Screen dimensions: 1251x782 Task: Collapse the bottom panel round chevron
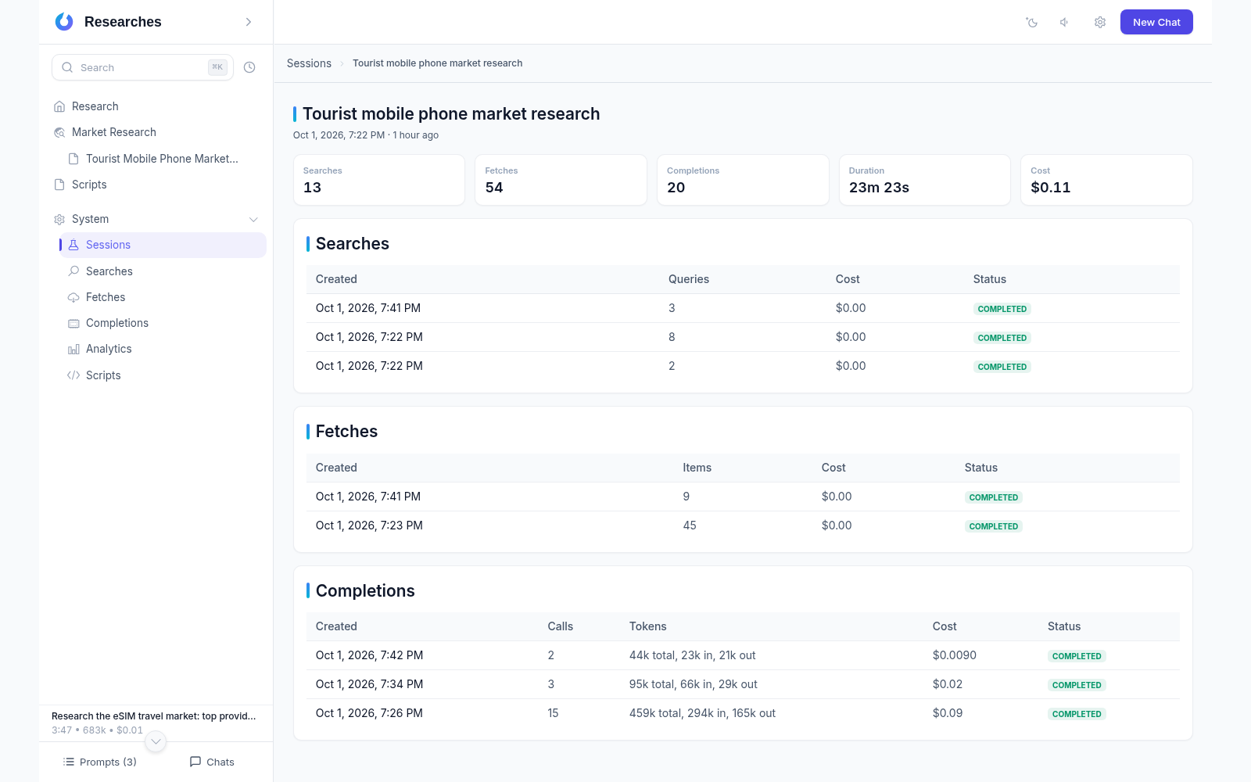[x=156, y=741]
